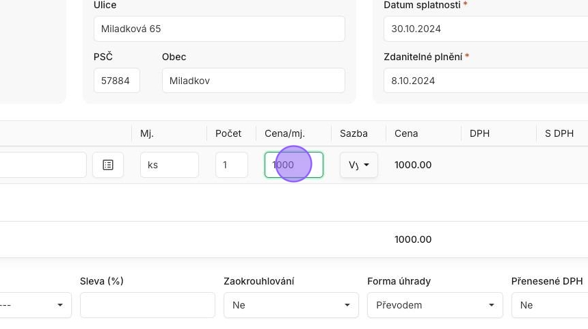Click the total sum 1000.00 value

tap(413, 239)
